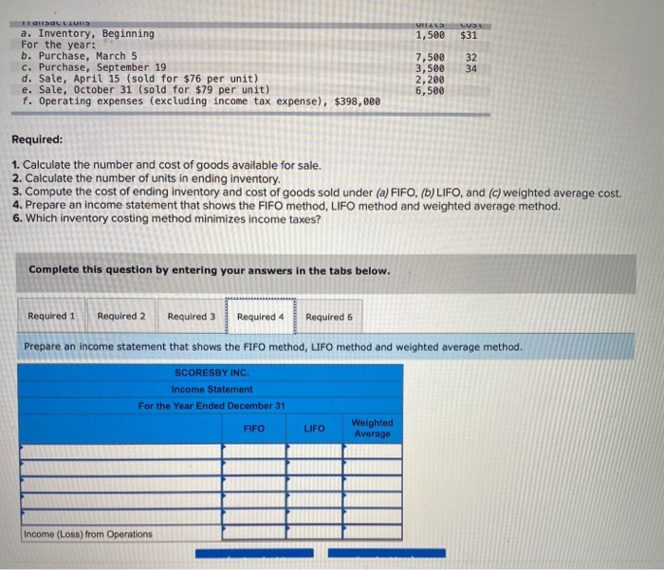Switch to the Required 2 tab

(121, 316)
